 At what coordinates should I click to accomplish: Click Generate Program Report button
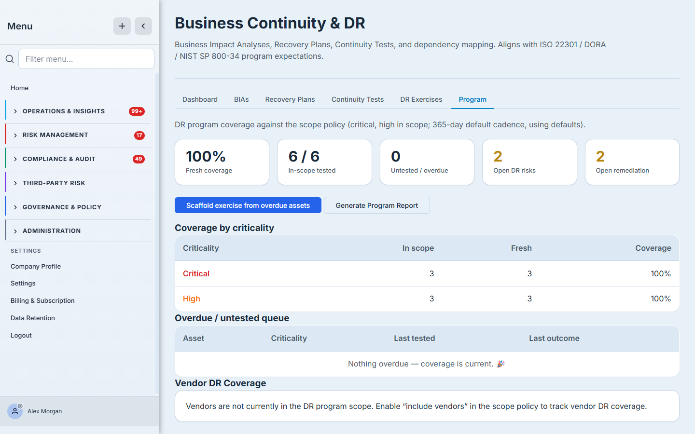377,205
